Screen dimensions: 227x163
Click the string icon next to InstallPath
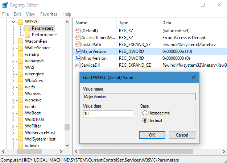(78, 45)
